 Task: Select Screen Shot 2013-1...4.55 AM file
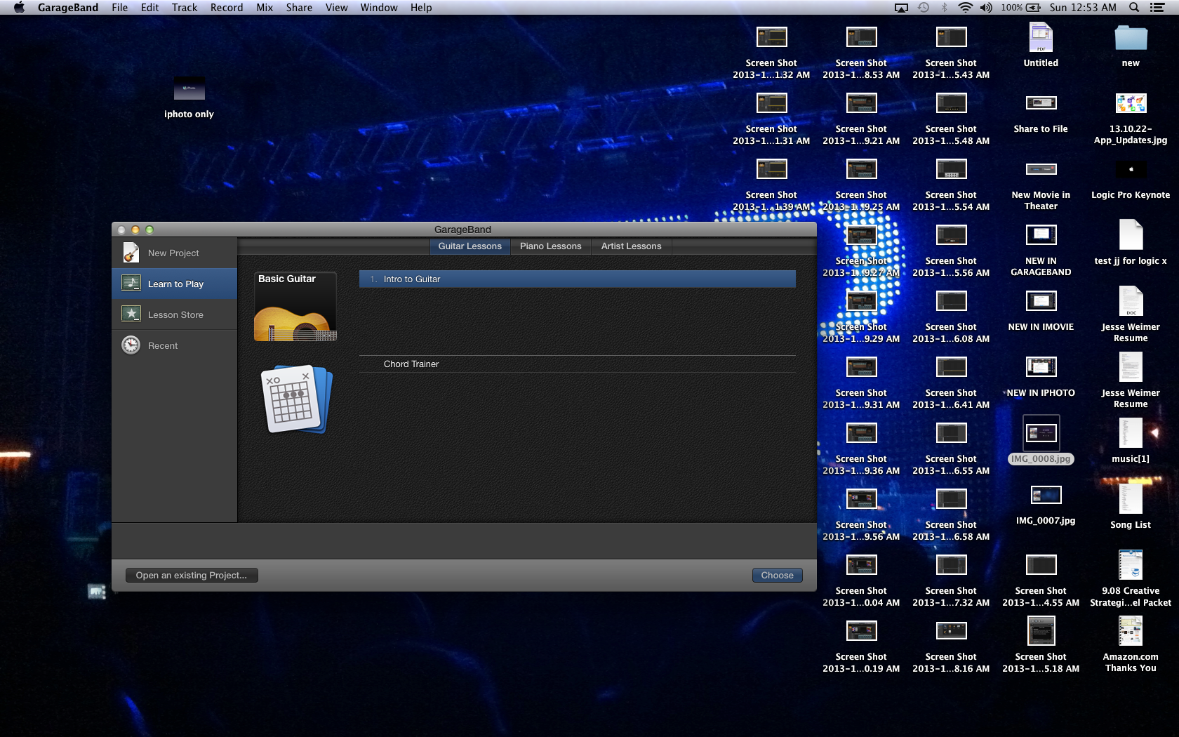(1041, 565)
